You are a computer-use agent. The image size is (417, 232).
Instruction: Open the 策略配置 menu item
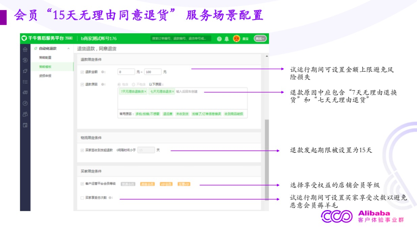pyautogui.click(x=45, y=58)
